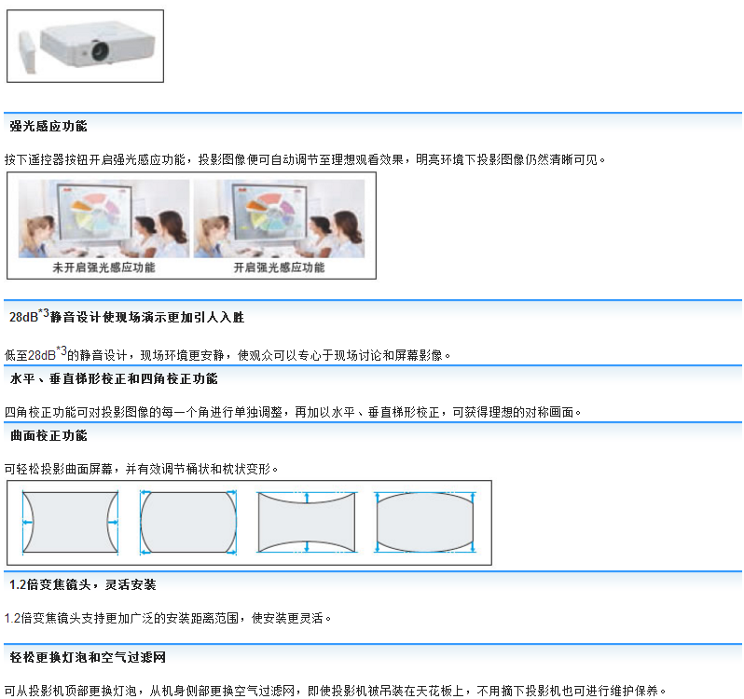
Task: Click the 轻松更换灯泡和空气过滤网 heading
Action: pos(88,657)
